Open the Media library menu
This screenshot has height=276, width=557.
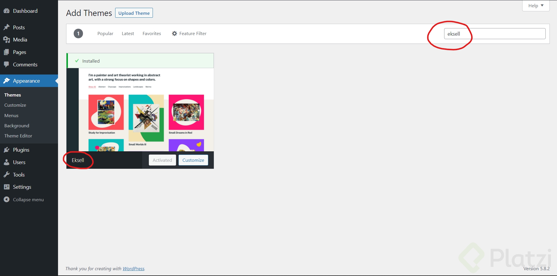point(29,40)
